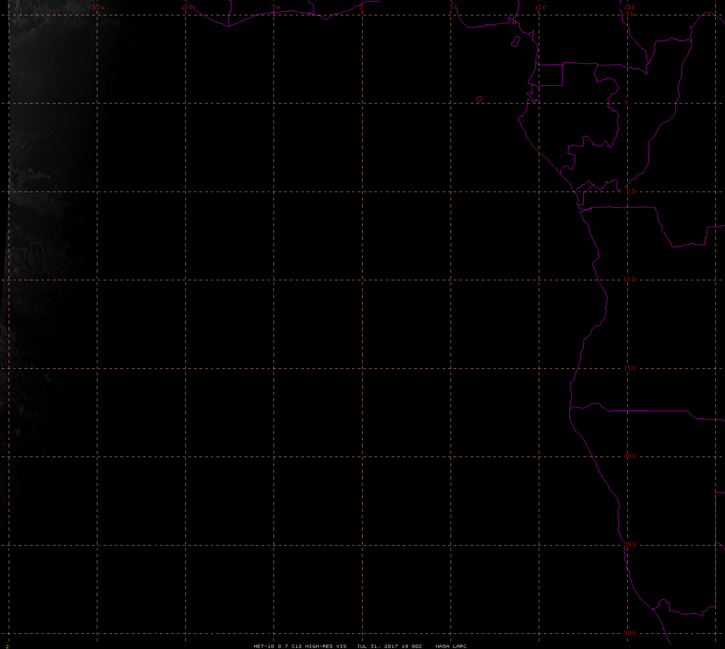The width and height of the screenshot is (725, 649).
Task: Click the JUL 31, 2017 19:00Z timestamp
Action: [390, 646]
